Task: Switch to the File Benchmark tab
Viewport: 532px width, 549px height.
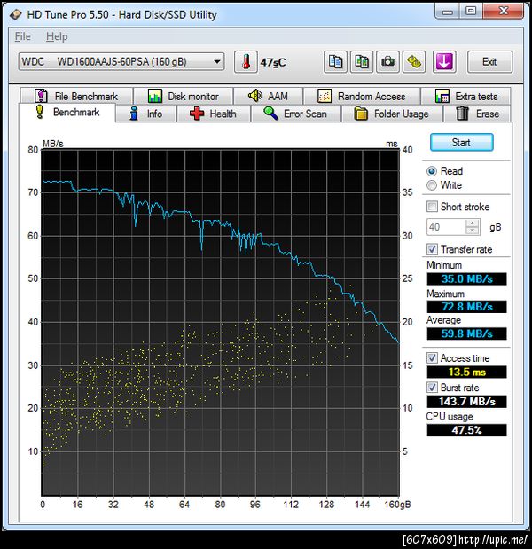Action: click(x=76, y=96)
